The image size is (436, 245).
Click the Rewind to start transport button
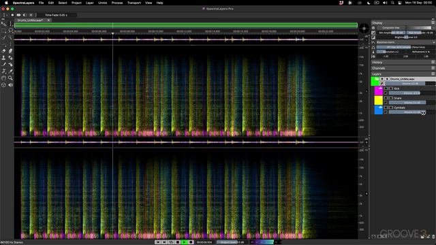(x=157, y=242)
